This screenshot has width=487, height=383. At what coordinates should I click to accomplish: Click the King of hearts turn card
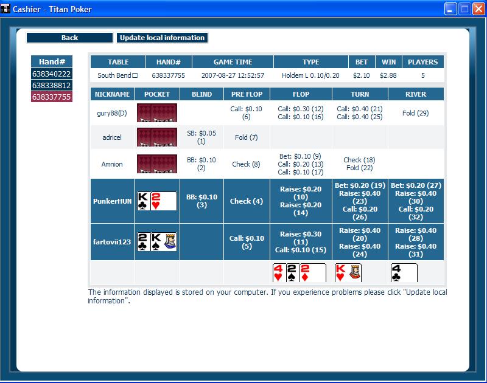pos(348,273)
